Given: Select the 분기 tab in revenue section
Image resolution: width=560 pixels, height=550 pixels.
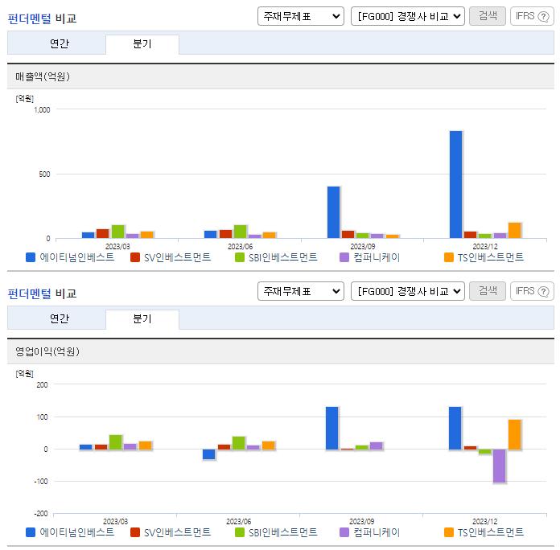Looking at the screenshot, I should 142,44.
